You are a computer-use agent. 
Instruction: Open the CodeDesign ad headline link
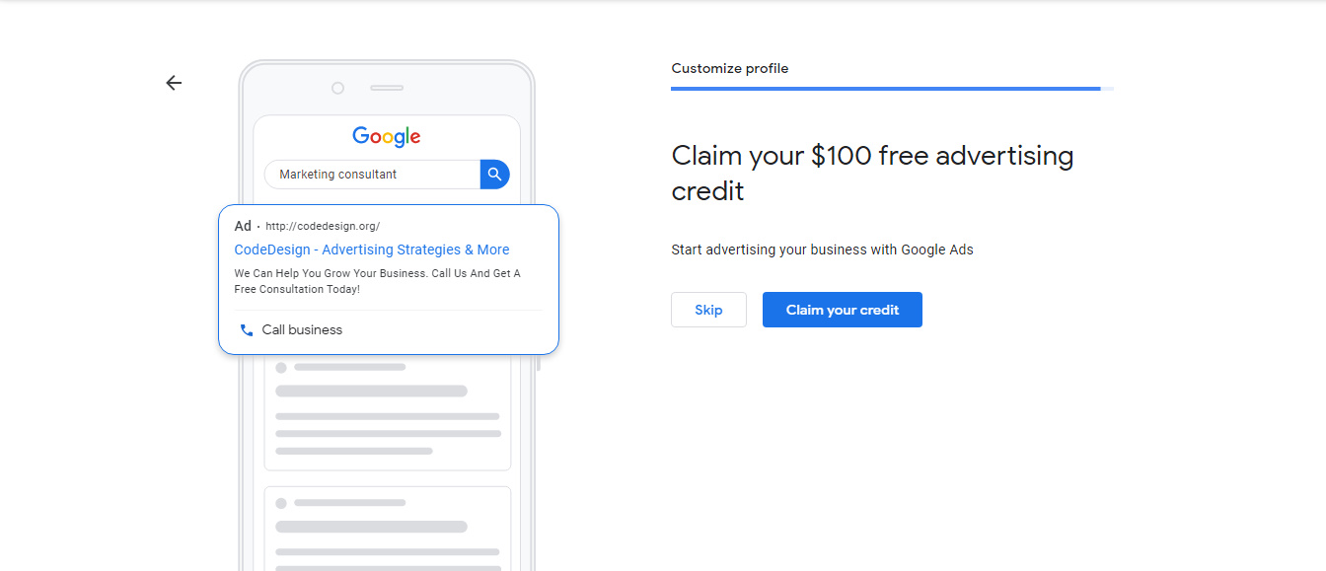[x=371, y=250]
